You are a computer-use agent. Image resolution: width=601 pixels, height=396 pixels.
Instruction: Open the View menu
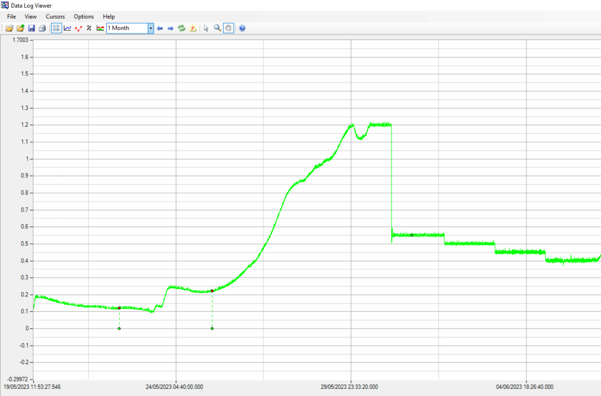[x=31, y=17]
